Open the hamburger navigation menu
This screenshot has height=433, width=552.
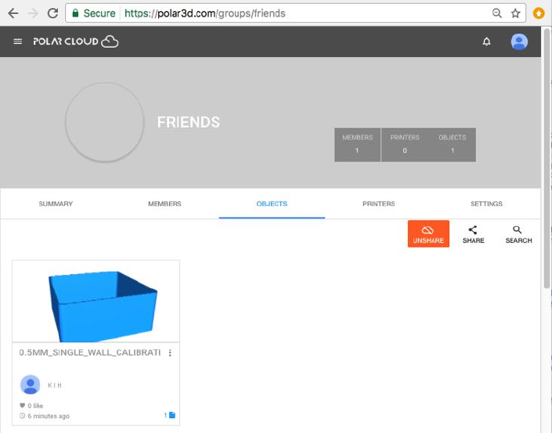click(x=17, y=41)
